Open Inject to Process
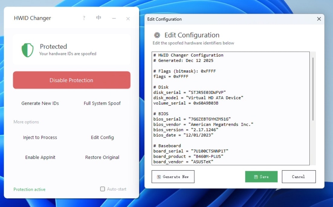Viewport: 333px width, 207px height. click(40, 137)
